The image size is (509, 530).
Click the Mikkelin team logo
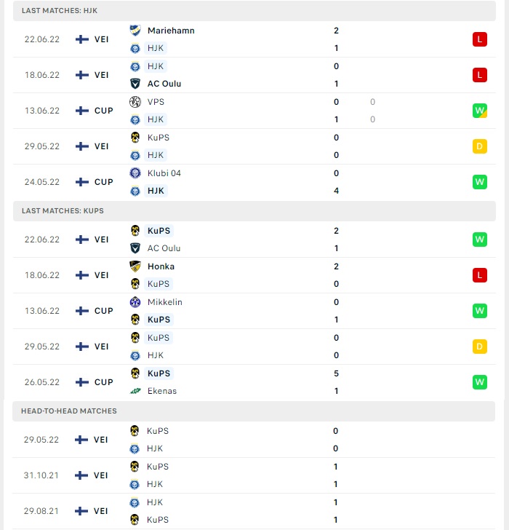point(135,302)
